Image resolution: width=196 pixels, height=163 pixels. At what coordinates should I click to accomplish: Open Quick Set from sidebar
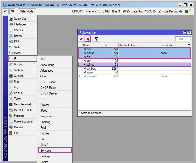pyautogui.click(x=23, y=19)
